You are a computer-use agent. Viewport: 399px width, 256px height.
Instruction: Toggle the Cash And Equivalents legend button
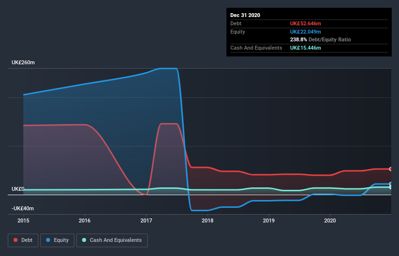click(x=112, y=240)
